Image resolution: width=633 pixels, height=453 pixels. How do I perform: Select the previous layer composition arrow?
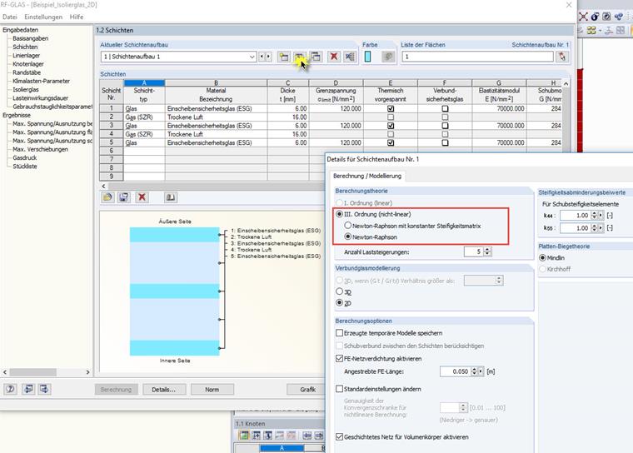(262, 57)
